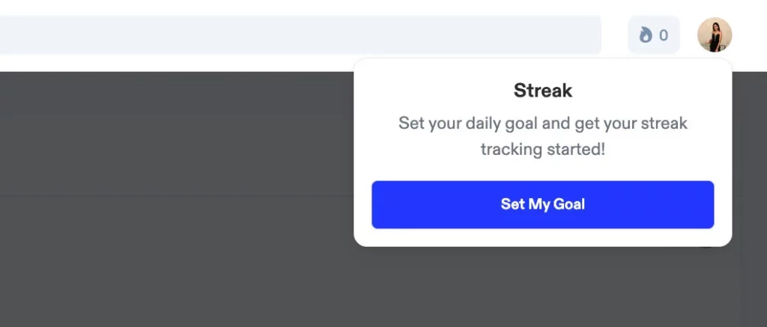Viewport: 767px width, 327px height.
Task: Open the profile avatar menu
Action: (715, 35)
